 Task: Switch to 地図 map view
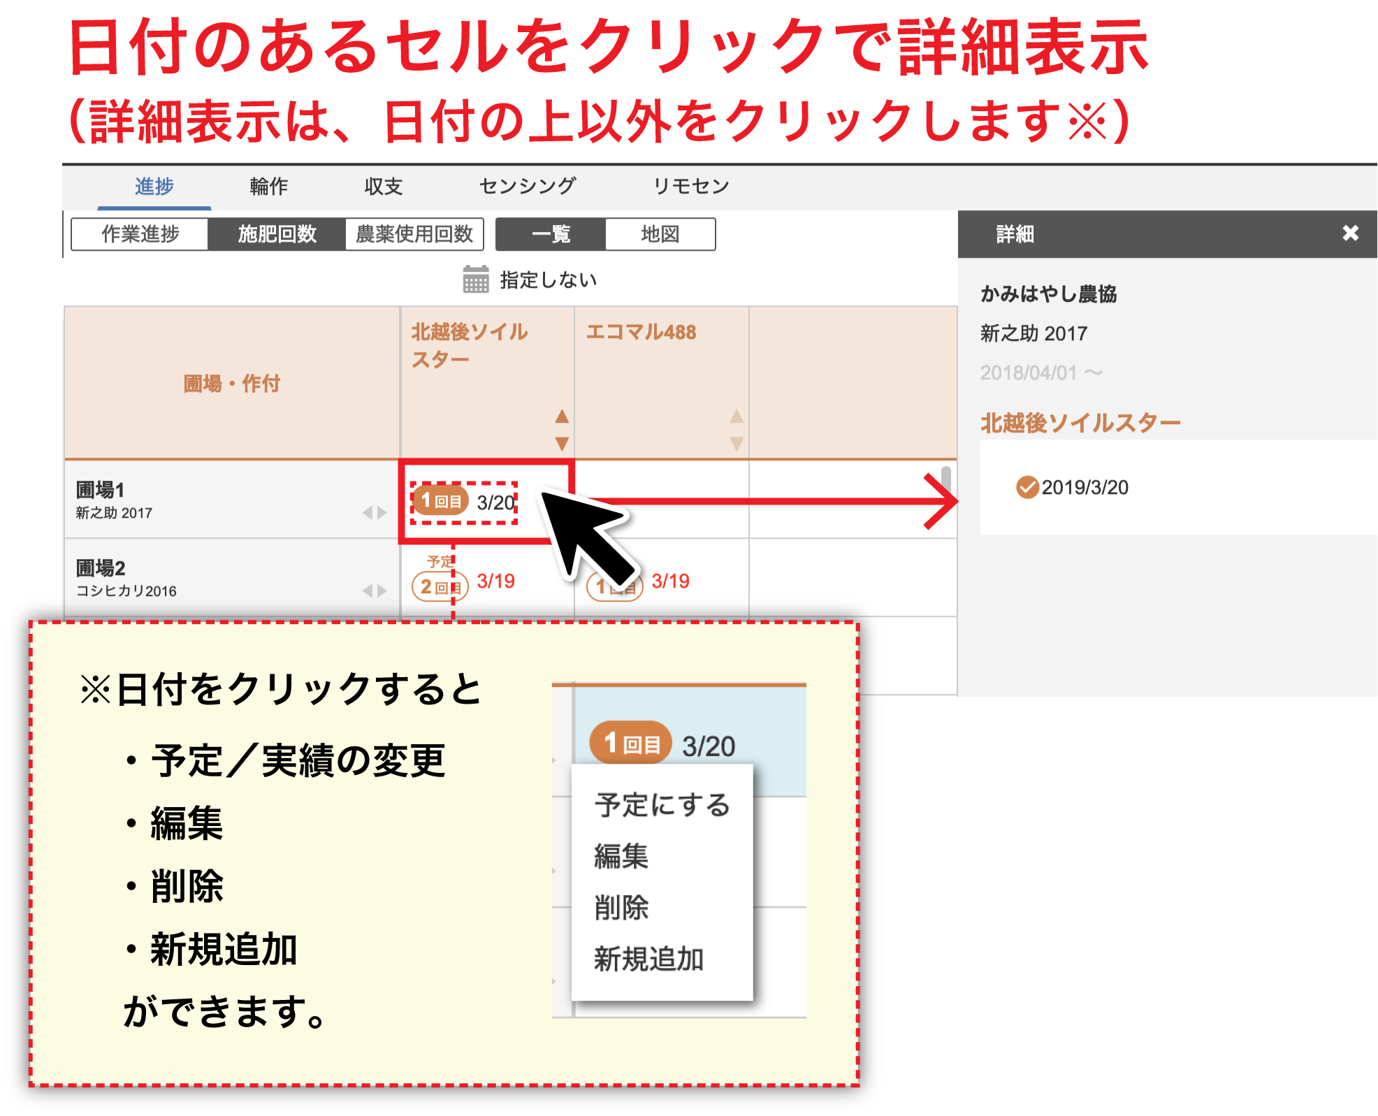(x=660, y=234)
